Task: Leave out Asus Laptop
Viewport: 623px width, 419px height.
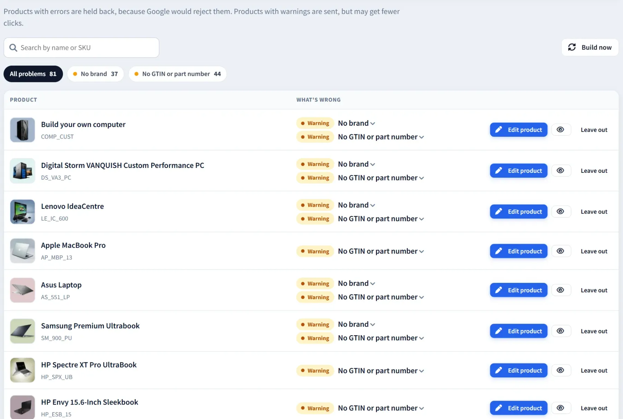Action: (594, 290)
